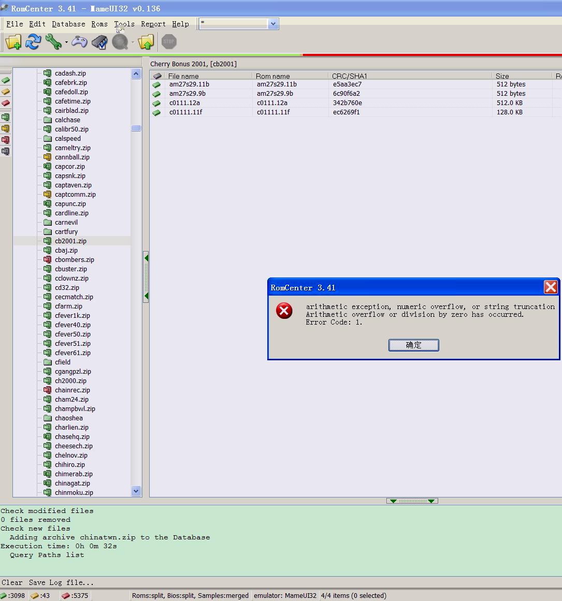Click the tree scrollbar thumb
Screen dimensions: 562x601
coord(136,128)
